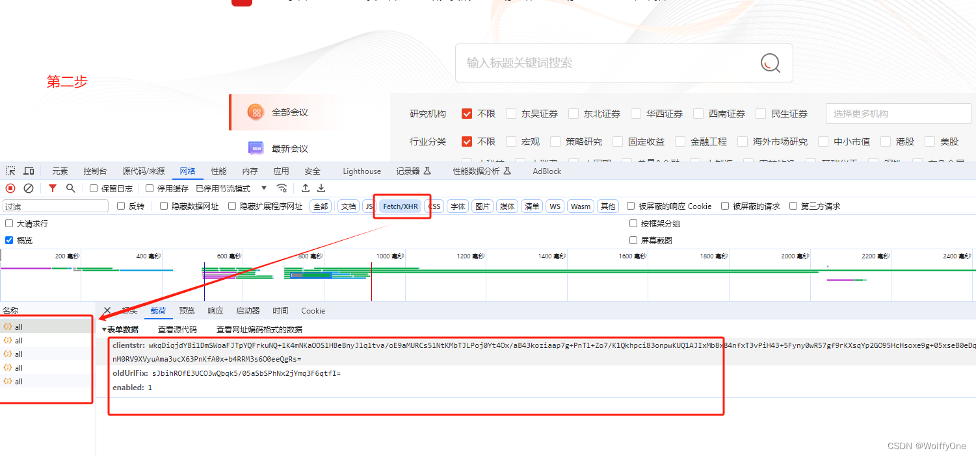976x457 pixels.
Task: Toggle 被屏蔽的请求 checkbox
Action: pos(725,206)
